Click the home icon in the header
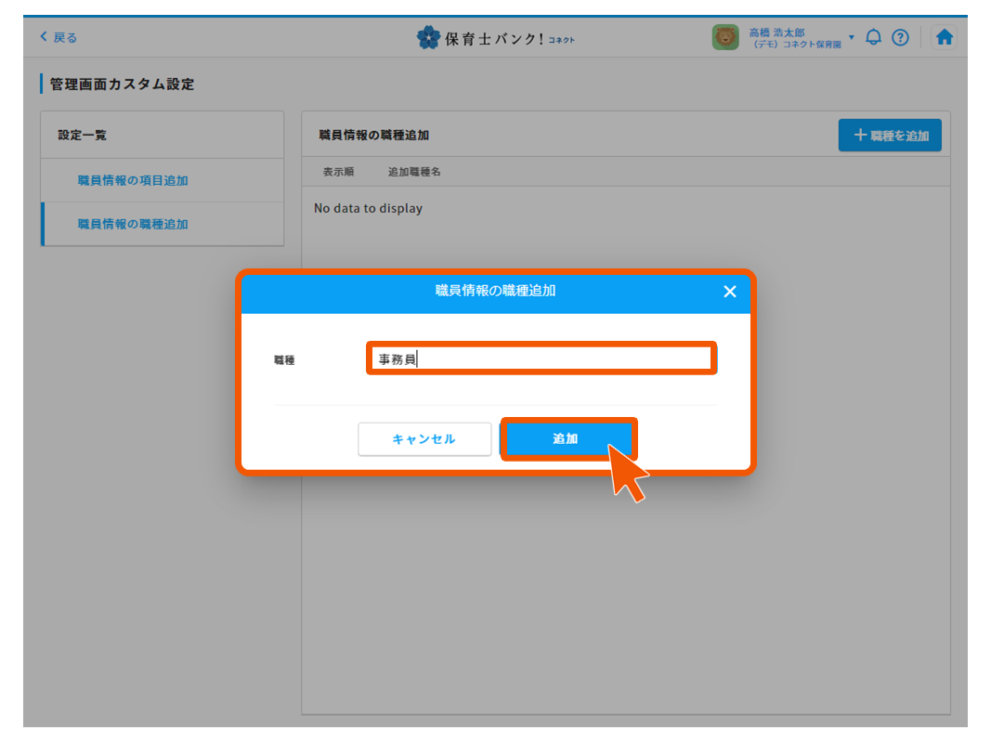 pyautogui.click(x=944, y=37)
